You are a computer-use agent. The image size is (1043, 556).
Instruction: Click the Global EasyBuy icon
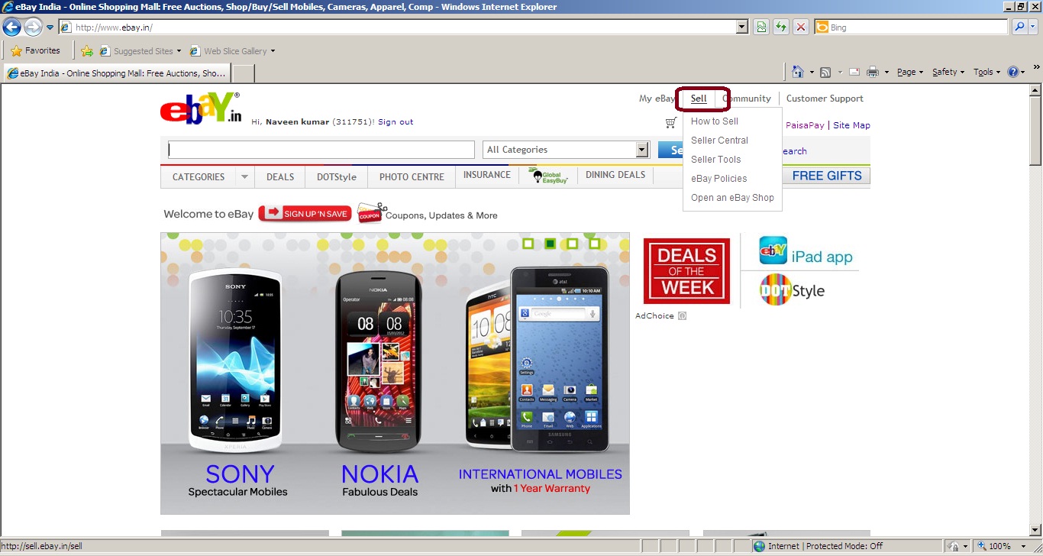coord(548,176)
